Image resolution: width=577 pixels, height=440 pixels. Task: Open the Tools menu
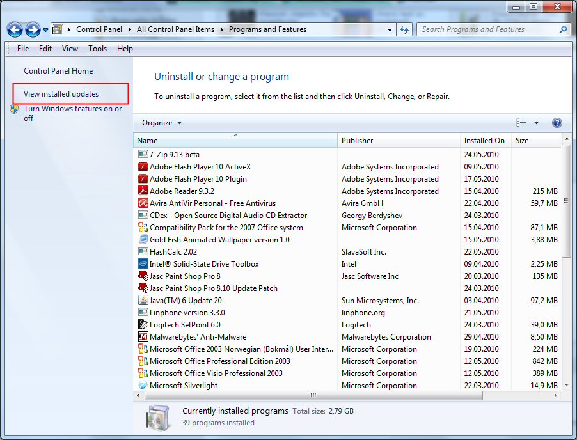pyautogui.click(x=97, y=49)
